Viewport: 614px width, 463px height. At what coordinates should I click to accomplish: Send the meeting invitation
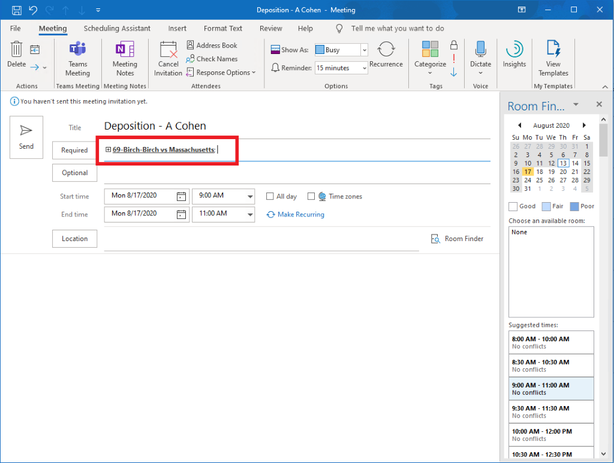(26, 137)
